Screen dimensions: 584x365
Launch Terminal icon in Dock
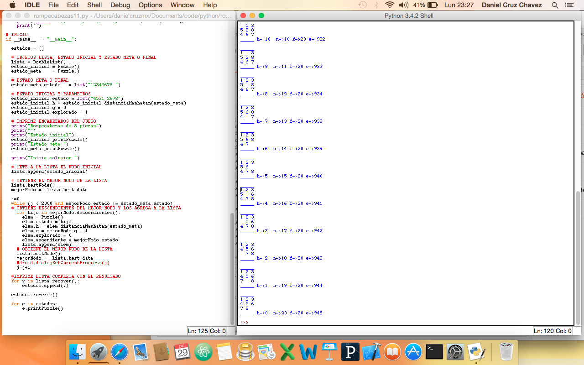tap(434, 352)
